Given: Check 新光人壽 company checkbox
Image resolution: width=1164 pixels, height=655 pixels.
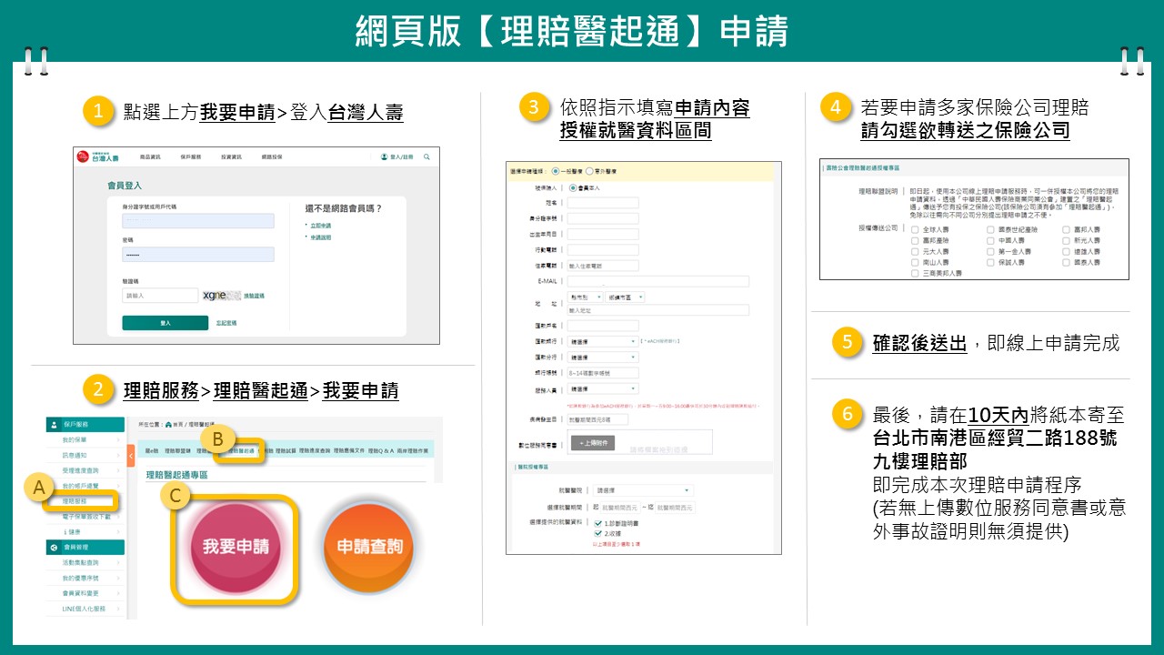Looking at the screenshot, I should (x=1066, y=240).
